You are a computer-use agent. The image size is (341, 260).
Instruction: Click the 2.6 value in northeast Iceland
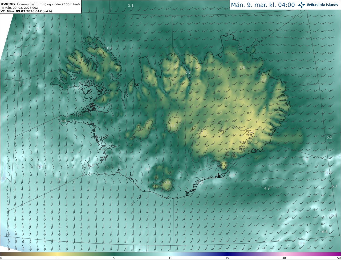coord(264,80)
